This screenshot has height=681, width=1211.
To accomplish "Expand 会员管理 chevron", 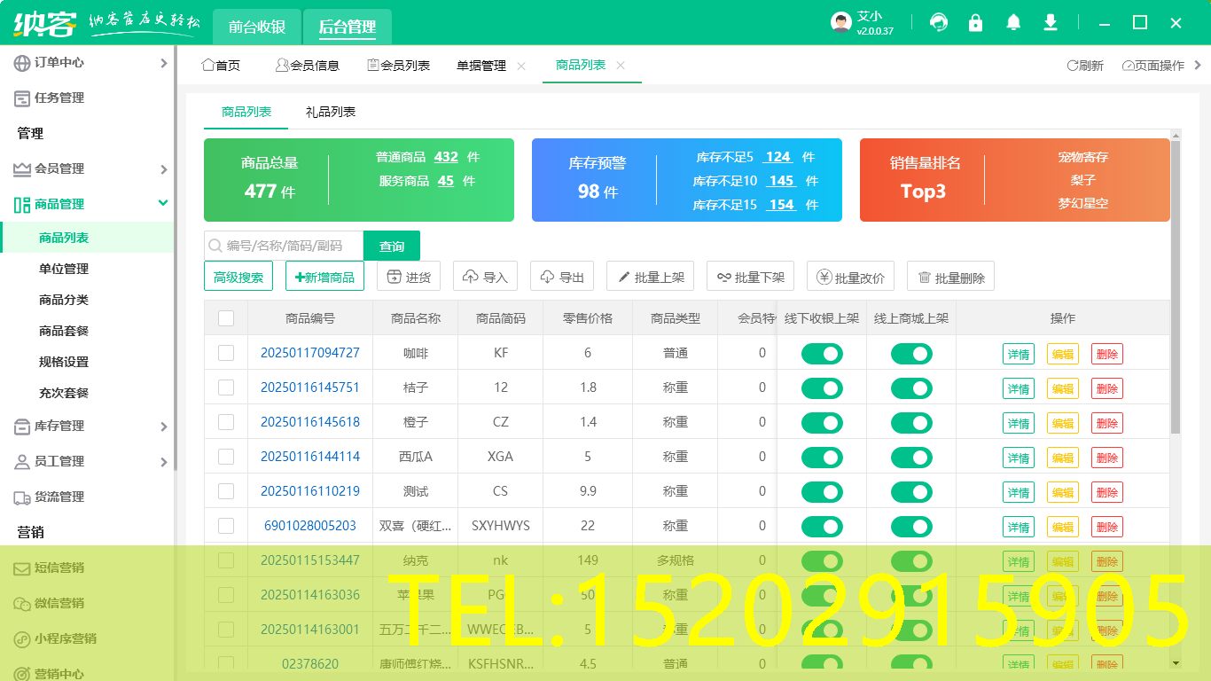I will [x=163, y=169].
